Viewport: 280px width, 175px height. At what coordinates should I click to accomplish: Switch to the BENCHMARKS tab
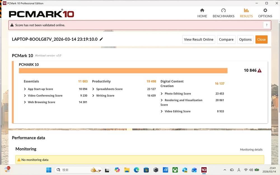223,13
